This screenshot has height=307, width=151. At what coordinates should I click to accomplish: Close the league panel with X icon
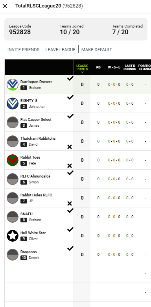[x=5, y=6]
